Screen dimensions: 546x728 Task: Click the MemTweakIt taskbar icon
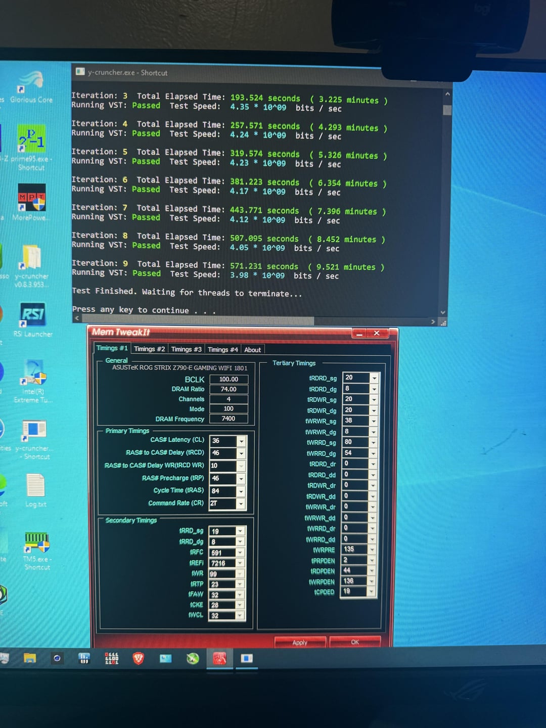219,658
